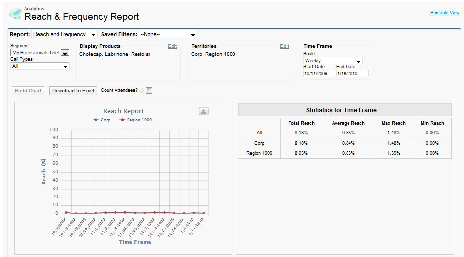
Task: Click the chart download icon
Action: (x=204, y=111)
